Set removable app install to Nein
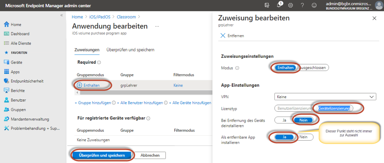384x163 pixels. click(x=303, y=137)
